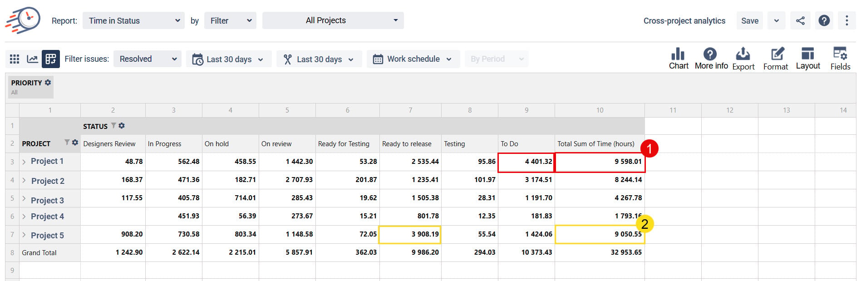Image resolution: width=861 pixels, height=281 pixels.
Task: Open More info help
Action: 711,59
